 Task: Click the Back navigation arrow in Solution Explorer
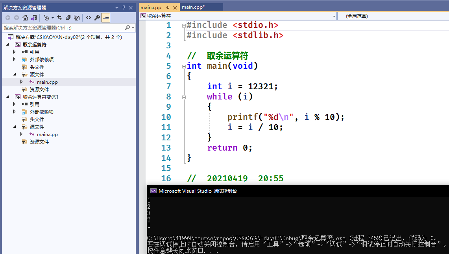tap(8, 18)
